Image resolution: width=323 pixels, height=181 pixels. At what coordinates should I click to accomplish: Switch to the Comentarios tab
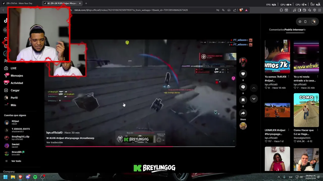coord(277,30)
